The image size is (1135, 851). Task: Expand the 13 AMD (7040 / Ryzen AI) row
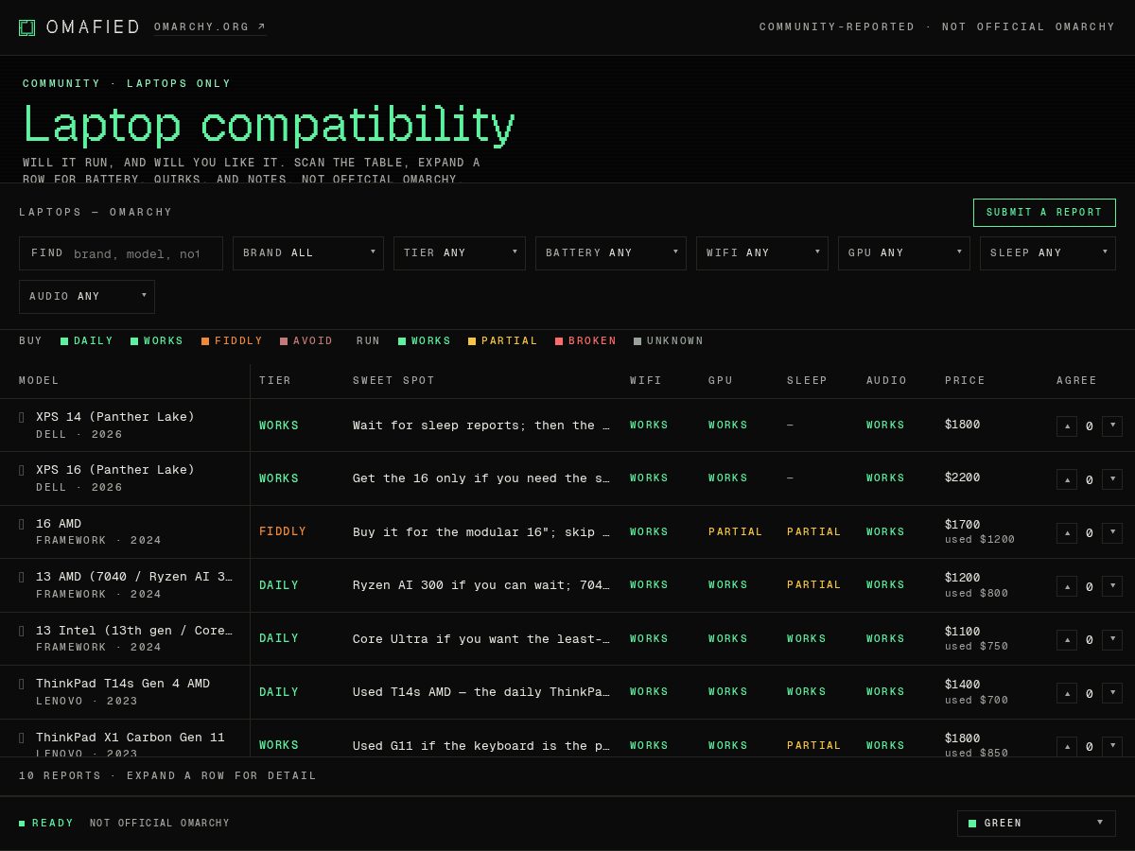coord(22,577)
